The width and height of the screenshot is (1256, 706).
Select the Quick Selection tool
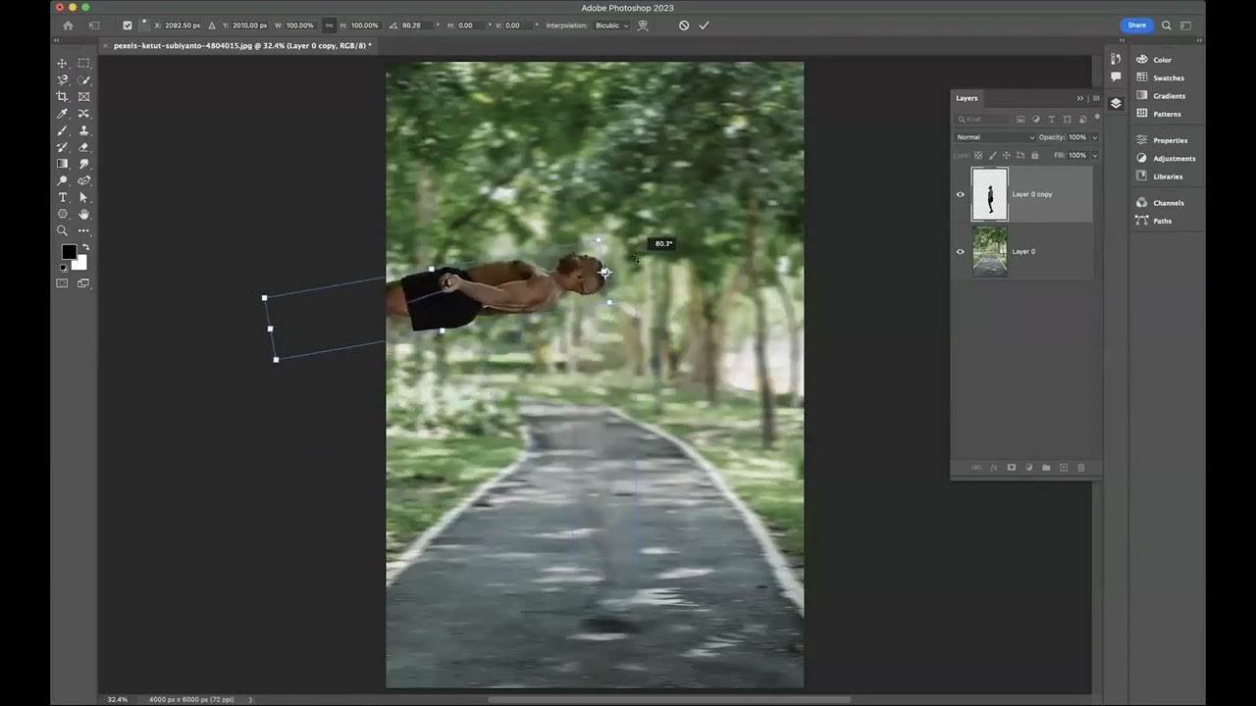point(83,79)
